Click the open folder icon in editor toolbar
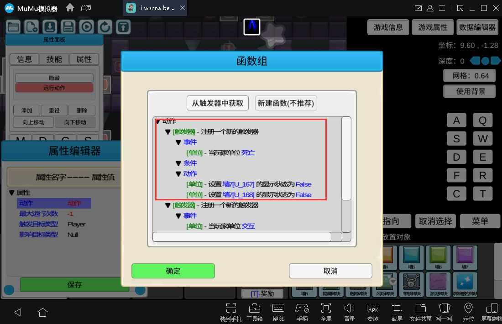Image resolution: width=502 pixels, height=324 pixels. pyautogui.click(x=13, y=27)
